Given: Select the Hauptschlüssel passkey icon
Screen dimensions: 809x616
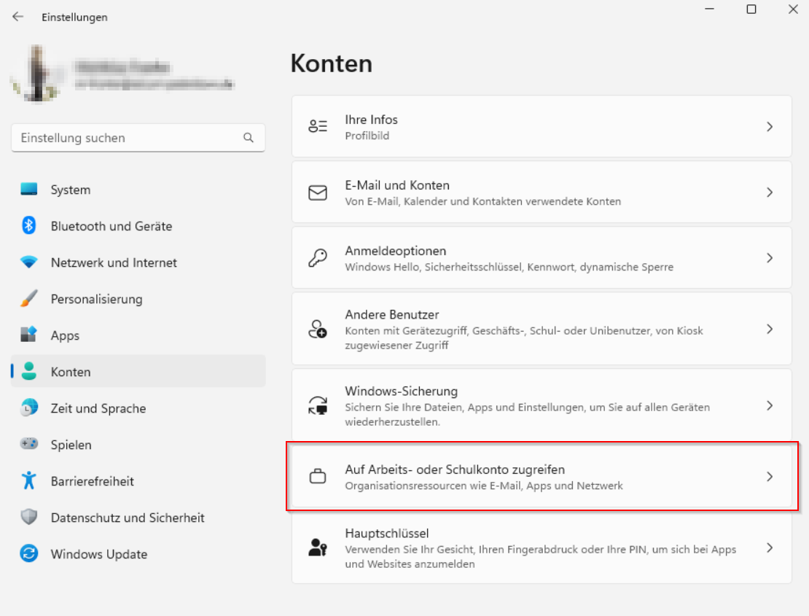Looking at the screenshot, I should pyautogui.click(x=317, y=547).
